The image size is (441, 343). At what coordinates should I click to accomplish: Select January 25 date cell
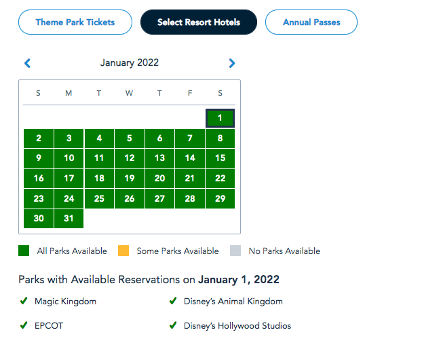99,198
